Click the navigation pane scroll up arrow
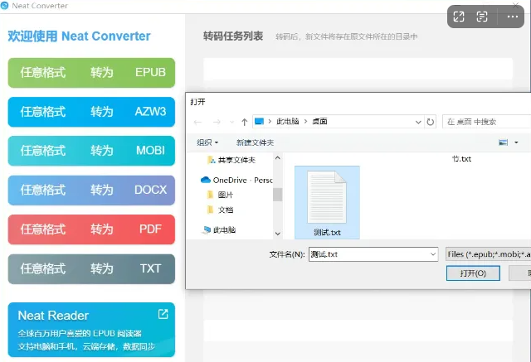 pyautogui.click(x=278, y=158)
